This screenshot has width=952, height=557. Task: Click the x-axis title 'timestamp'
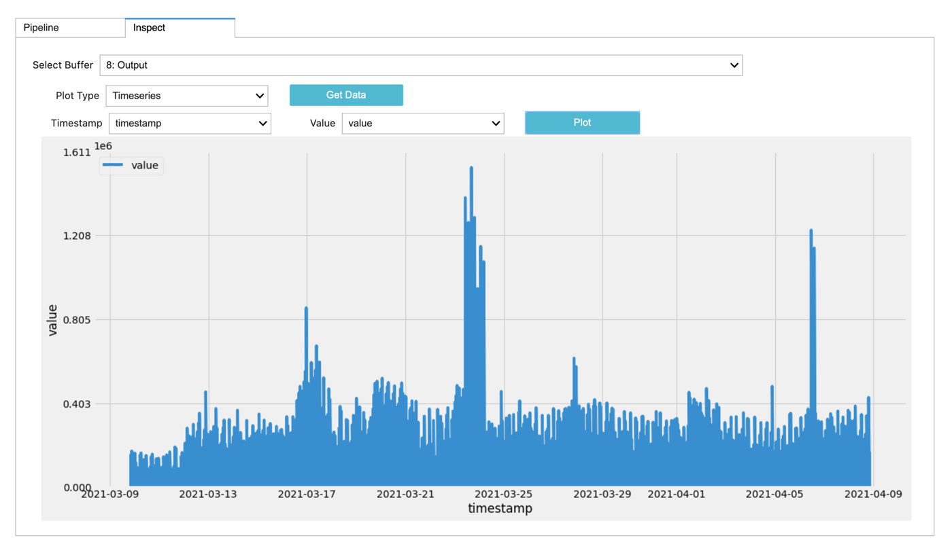pos(500,508)
